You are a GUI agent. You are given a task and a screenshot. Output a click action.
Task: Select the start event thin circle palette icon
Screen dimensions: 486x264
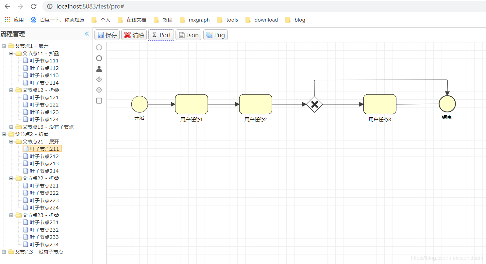[x=99, y=47]
